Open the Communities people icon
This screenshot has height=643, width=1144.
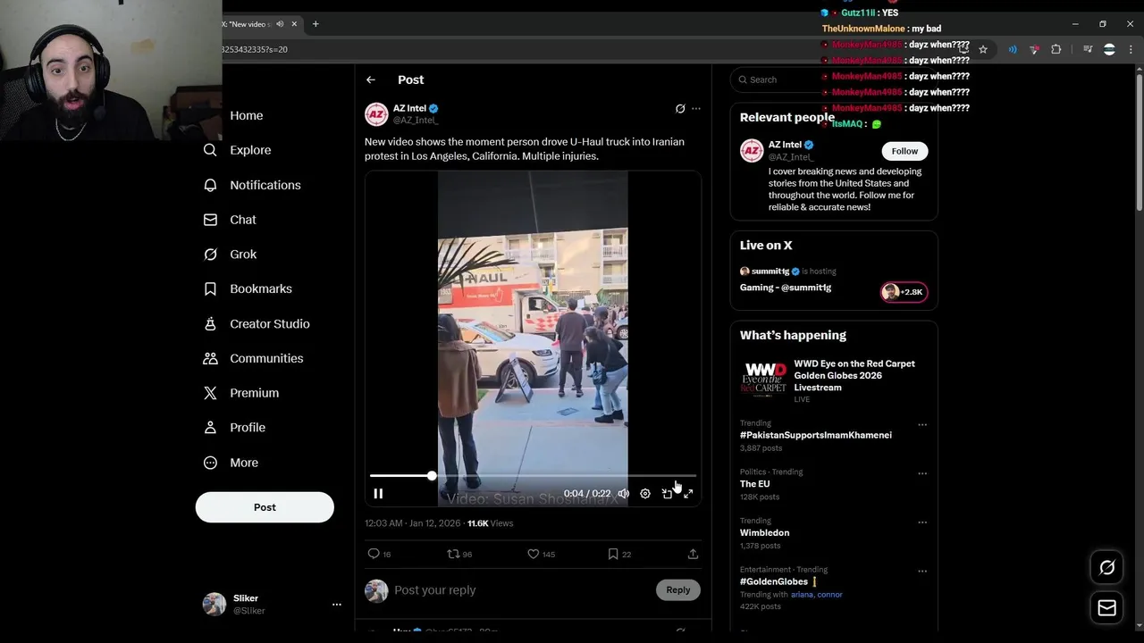pos(210,358)
